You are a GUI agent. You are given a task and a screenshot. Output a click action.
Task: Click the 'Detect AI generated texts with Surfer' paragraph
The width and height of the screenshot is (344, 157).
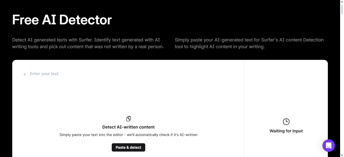(x=88, y=43)
